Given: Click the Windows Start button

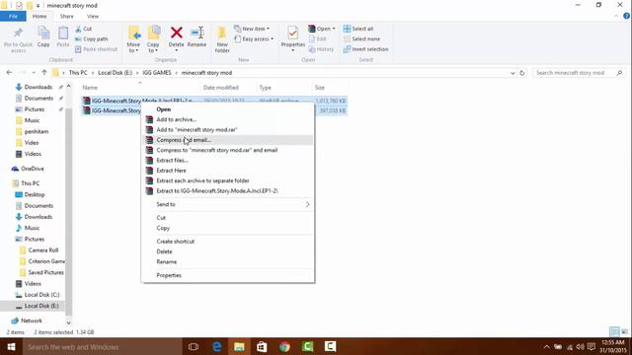Looking at the screenshot, I should point(11,346).
